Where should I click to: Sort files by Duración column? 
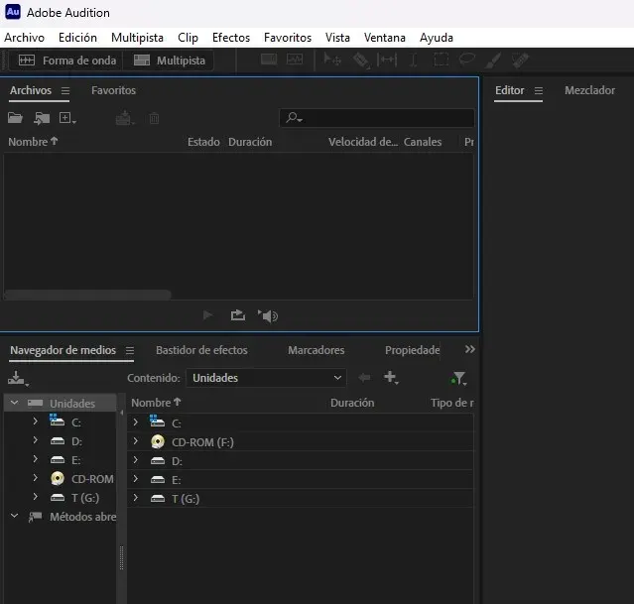coord(250,142)
